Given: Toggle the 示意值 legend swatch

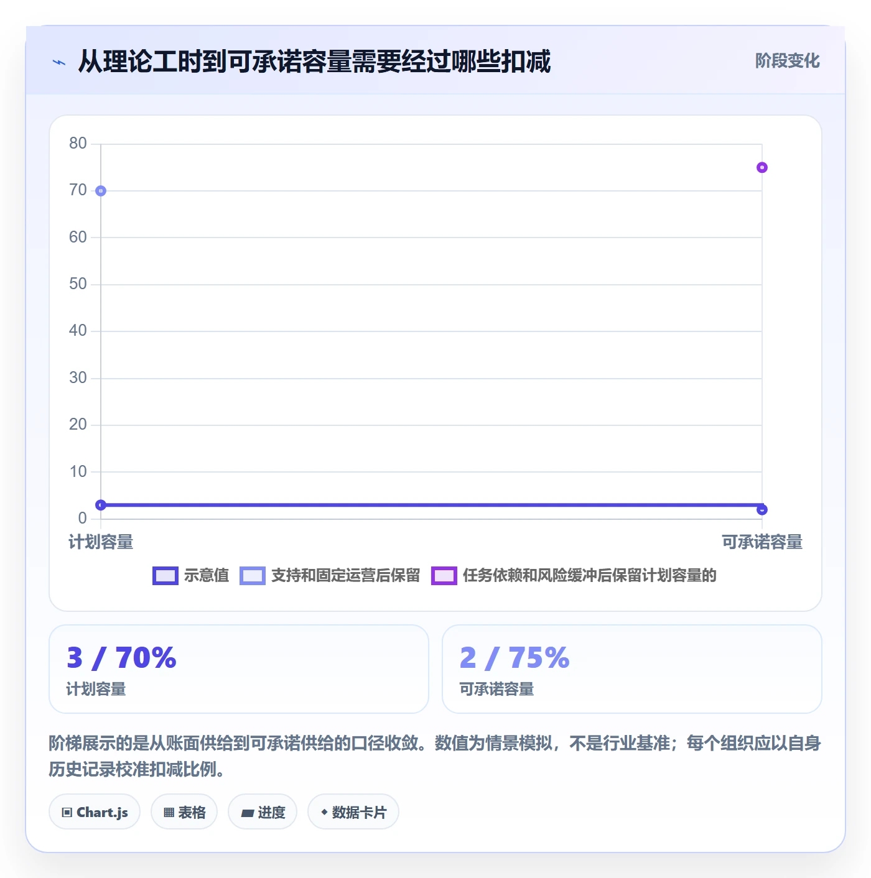Looking at the screenshot, I should pos(165,576).
